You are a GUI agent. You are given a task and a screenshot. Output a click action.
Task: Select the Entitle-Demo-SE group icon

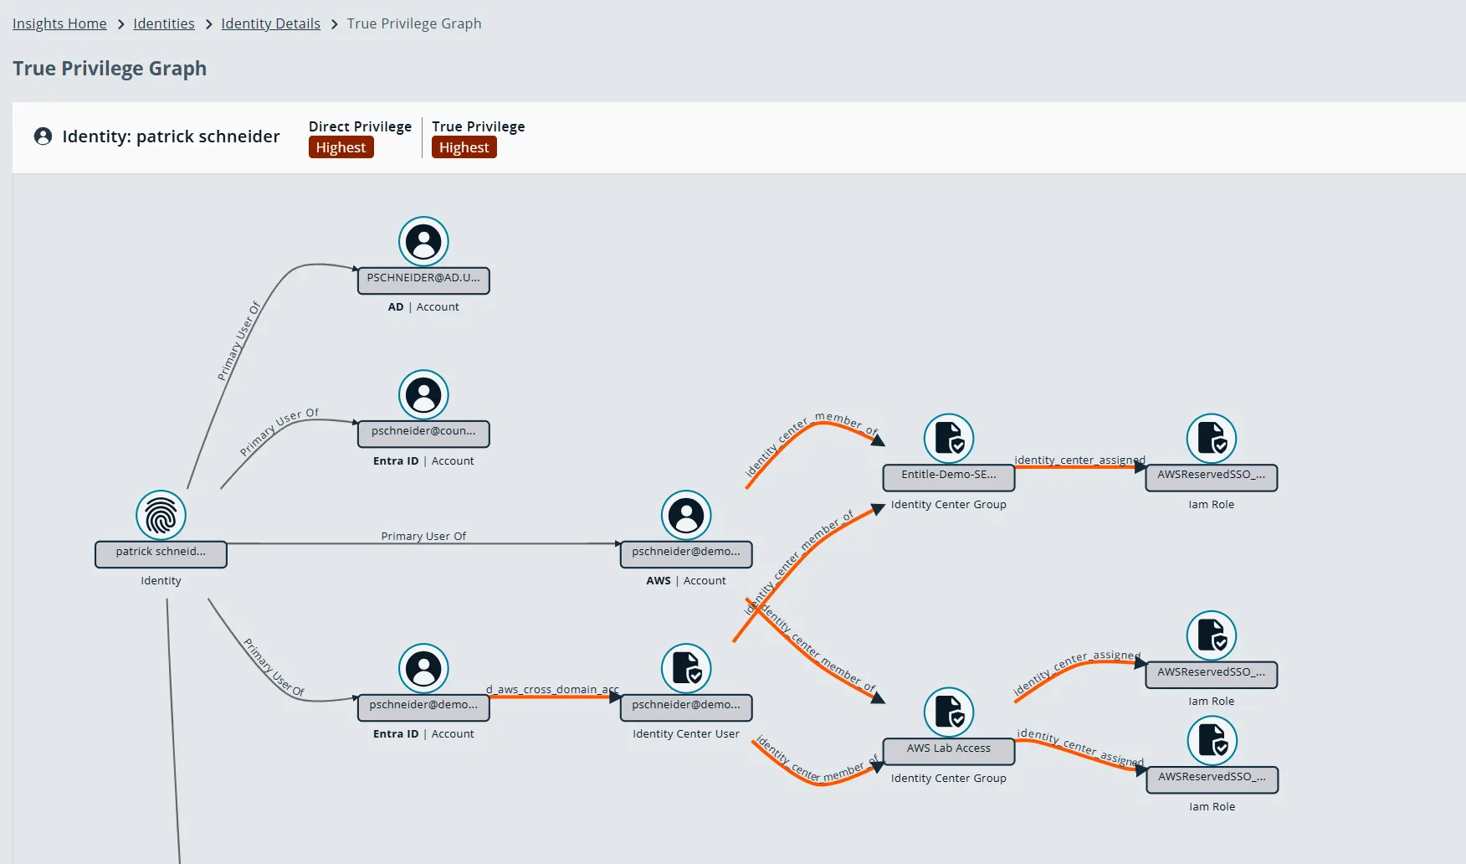(x=949, y=439)
